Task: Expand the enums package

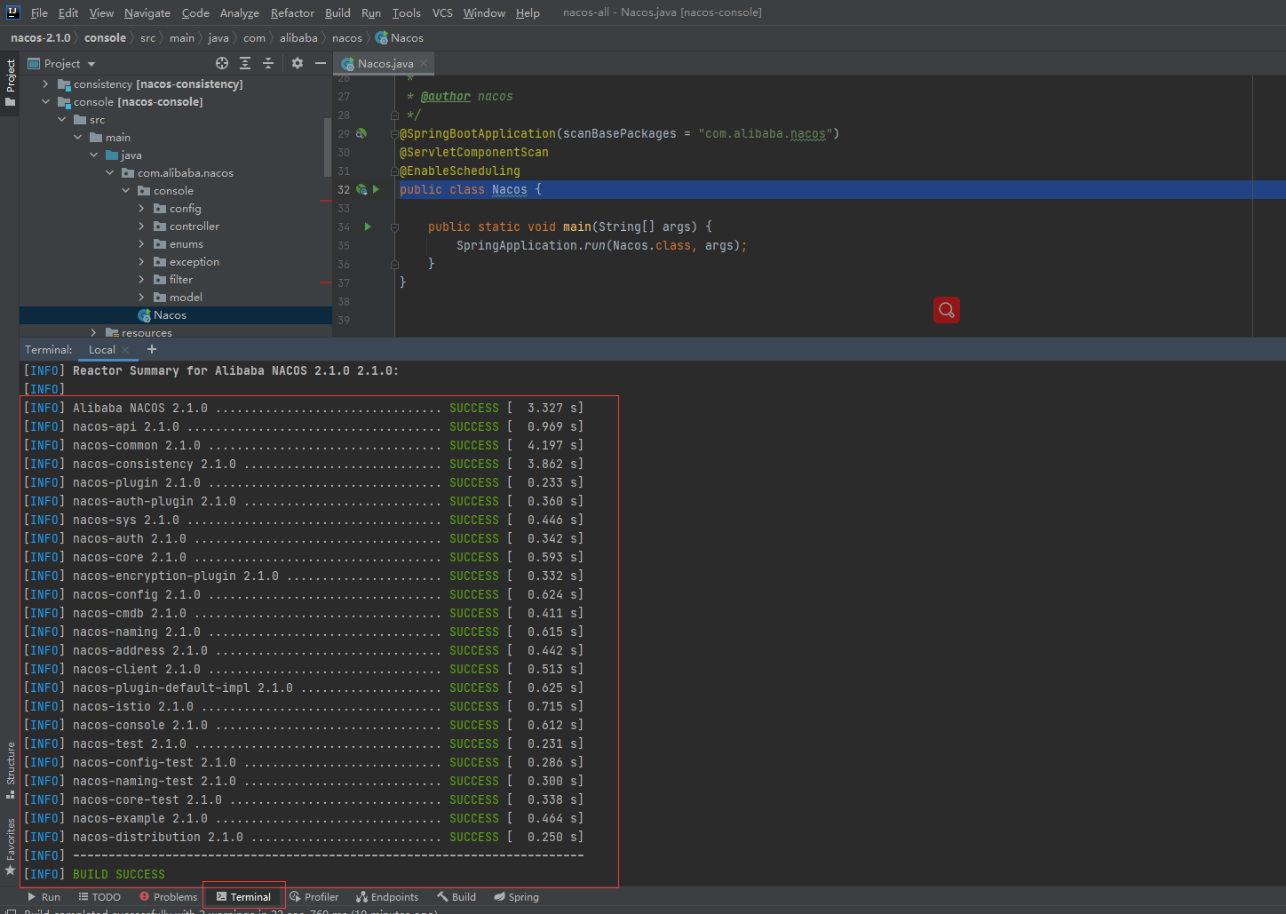Action: tap(141, 243)
